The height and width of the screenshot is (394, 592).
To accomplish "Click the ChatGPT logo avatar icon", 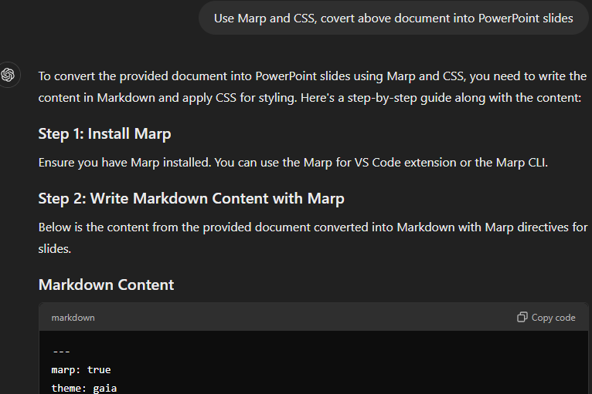I will [8, 75].
